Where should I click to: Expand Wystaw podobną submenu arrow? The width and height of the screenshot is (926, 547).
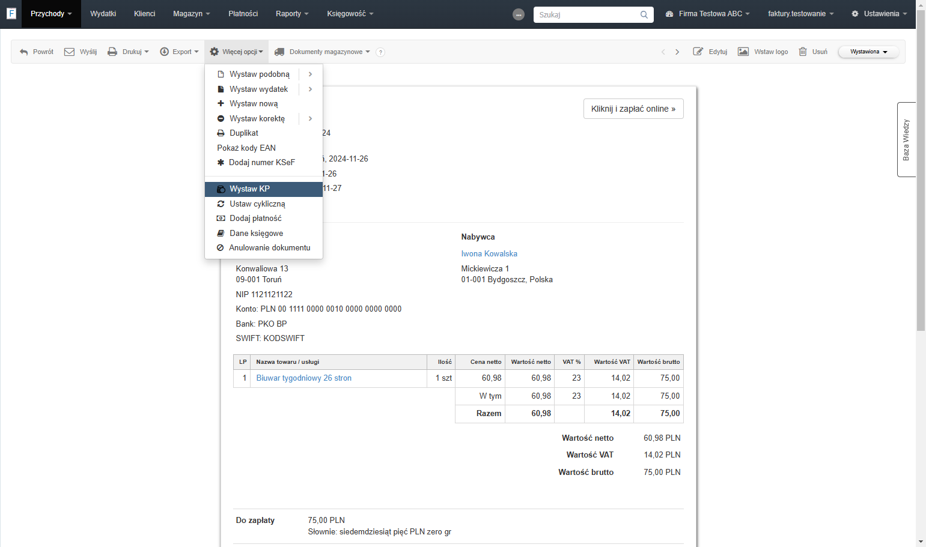[311, 74]
